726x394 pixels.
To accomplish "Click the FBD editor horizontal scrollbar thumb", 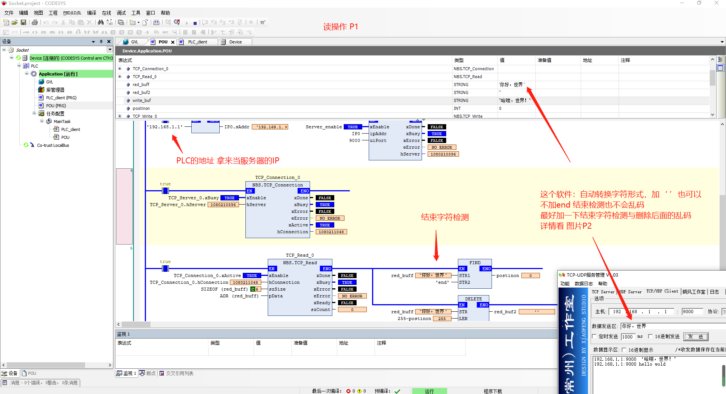I will pyautogui.click(x=136, y=324).
